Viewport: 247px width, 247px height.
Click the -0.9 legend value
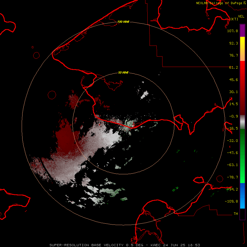234,116
